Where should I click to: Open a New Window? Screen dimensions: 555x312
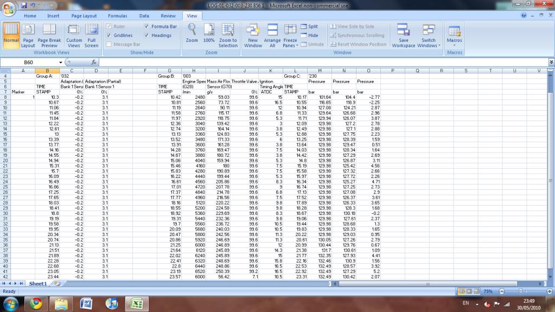[x=253, y=35]
